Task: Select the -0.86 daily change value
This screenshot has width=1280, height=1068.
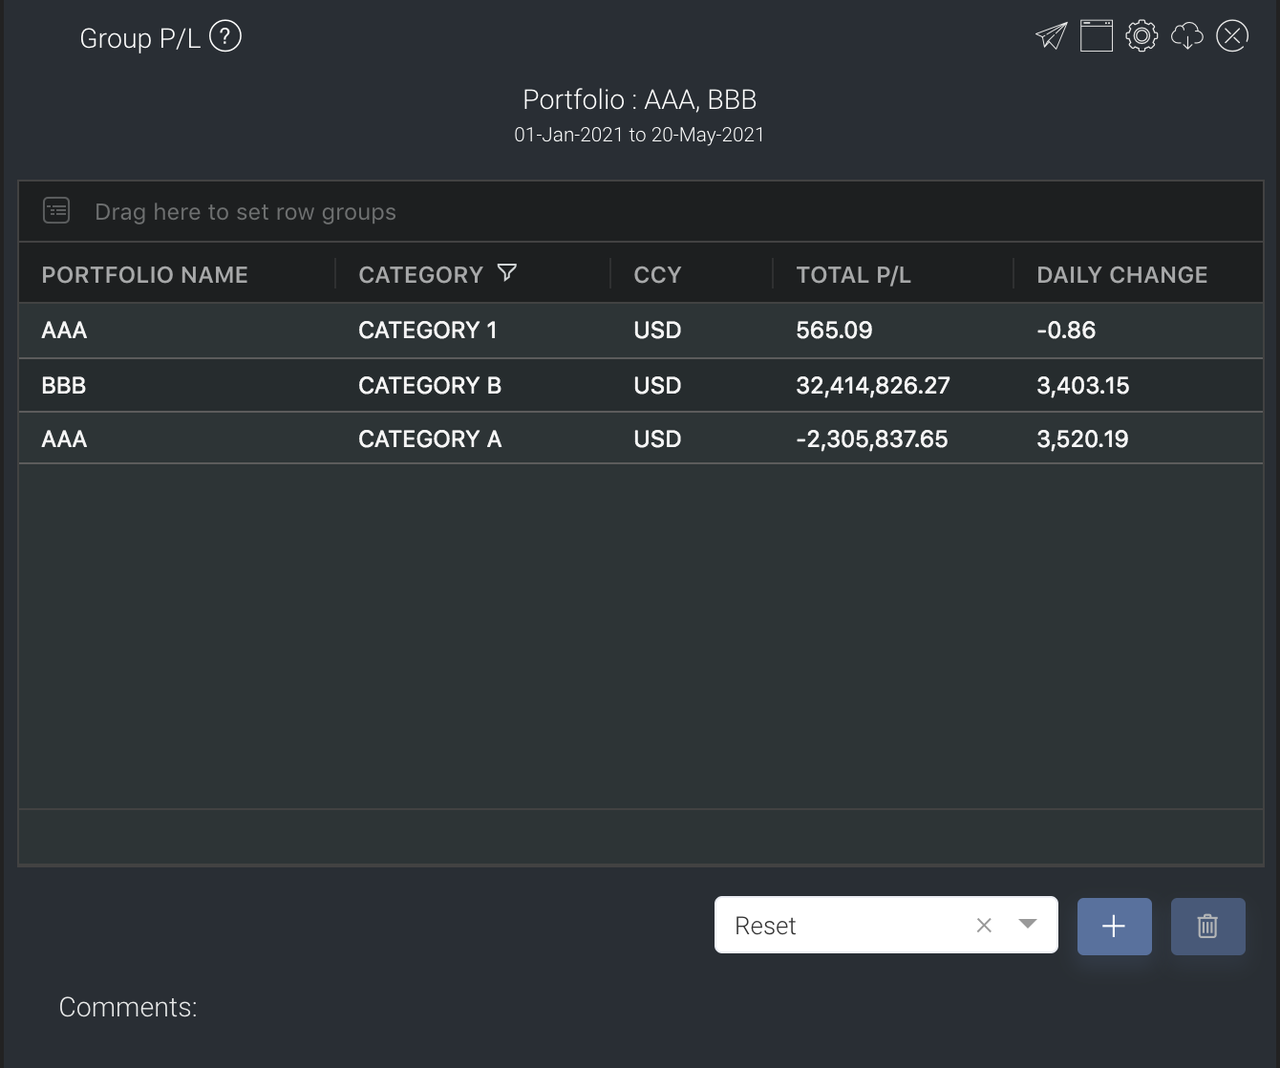Action: (x=1066, y=331)
